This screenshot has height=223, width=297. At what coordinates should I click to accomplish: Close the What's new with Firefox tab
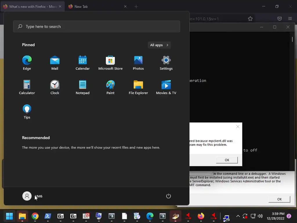[60, 6]
